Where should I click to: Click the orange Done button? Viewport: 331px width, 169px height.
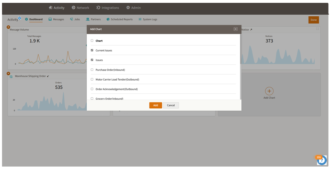(x=313, y=20)
